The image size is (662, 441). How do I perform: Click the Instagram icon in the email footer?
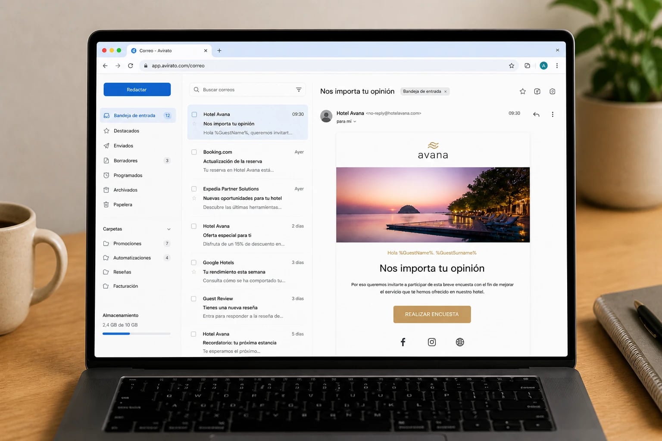432,342
